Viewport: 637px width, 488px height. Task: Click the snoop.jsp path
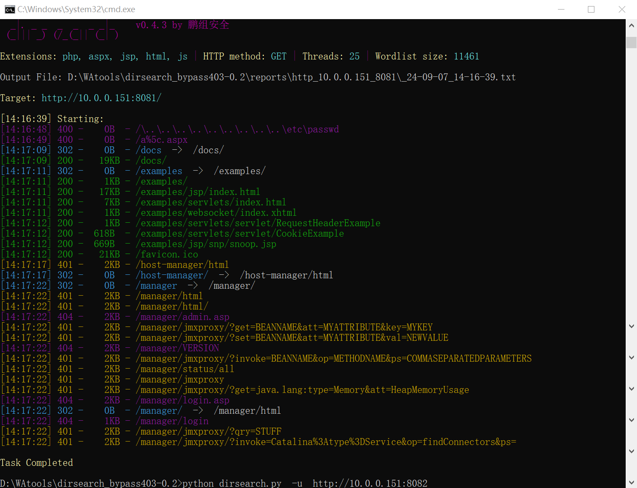tap(206, 244)
